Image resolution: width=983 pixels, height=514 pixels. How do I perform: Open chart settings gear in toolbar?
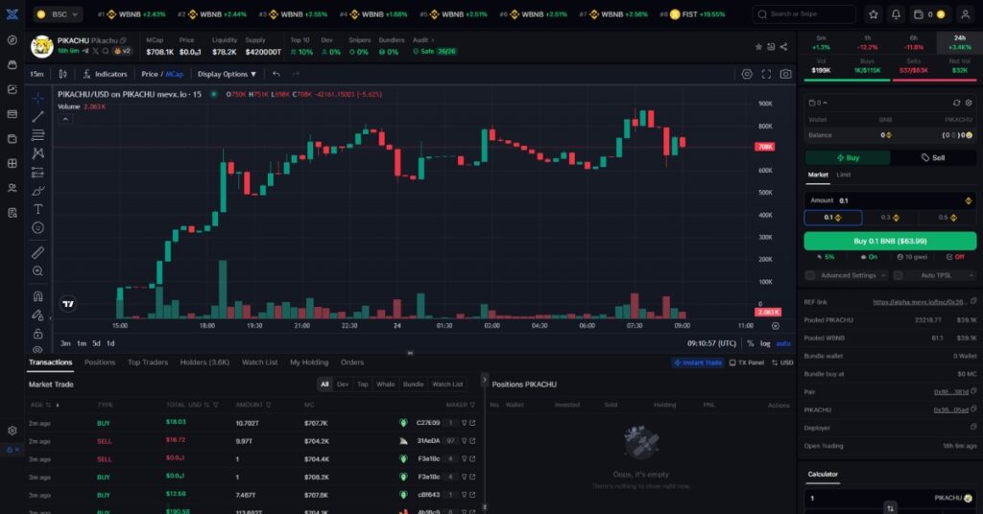[x=747, y=74]
